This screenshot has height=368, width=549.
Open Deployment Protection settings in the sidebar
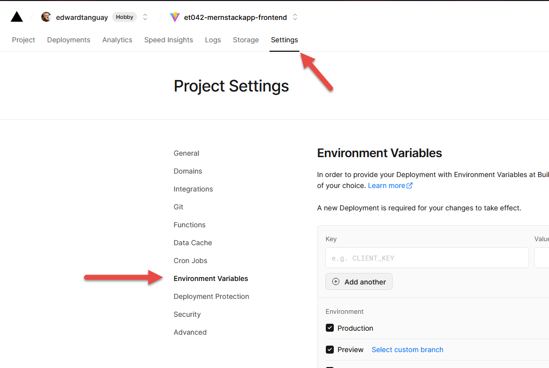(x=211, y=296)
